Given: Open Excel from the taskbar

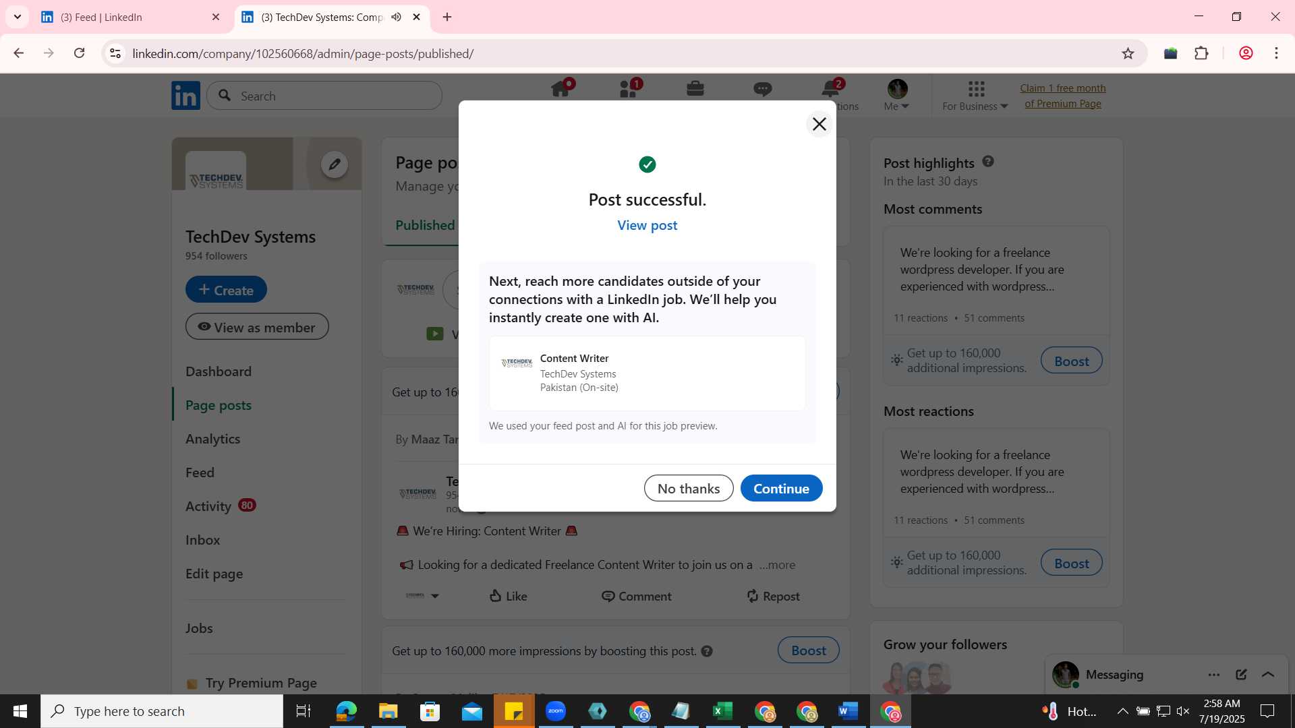Looking at the screenshot, I should click(723, 711).
